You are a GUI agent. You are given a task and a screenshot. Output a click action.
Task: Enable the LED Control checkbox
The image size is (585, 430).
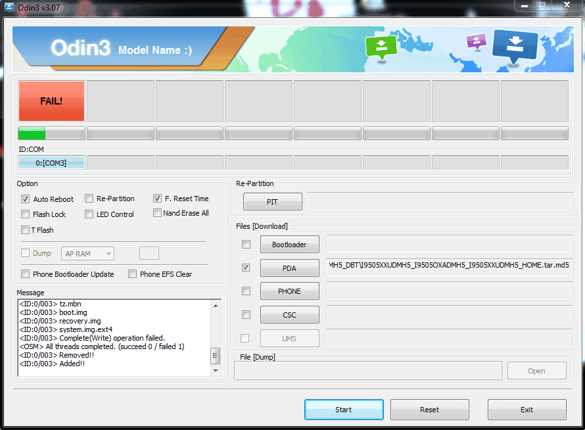click(89, 214)
